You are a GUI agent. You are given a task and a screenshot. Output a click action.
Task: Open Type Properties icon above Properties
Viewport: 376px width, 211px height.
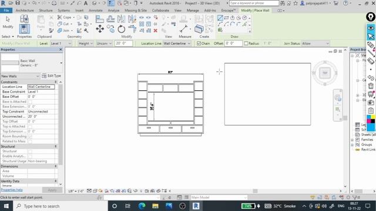24,19
